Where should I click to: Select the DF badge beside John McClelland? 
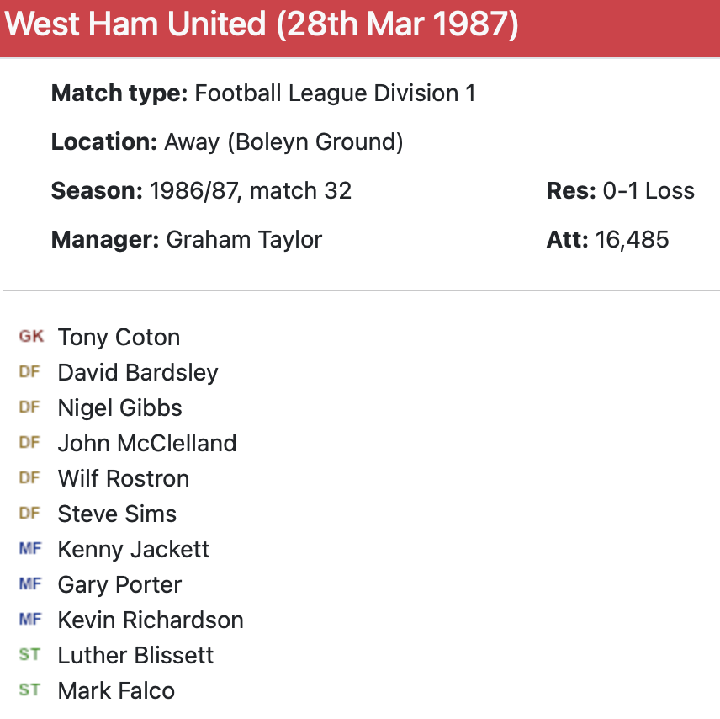(x=29, y=443)
